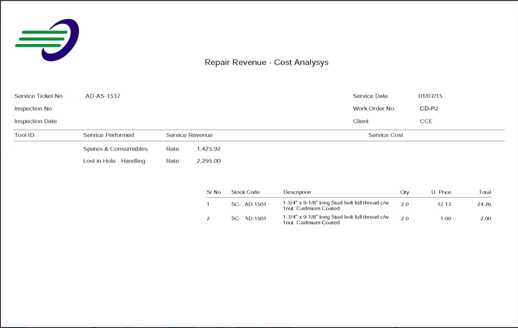Select the second row's stud bolt description
The height and width of the screenshot is (328, 518).
tap(336, 219)
